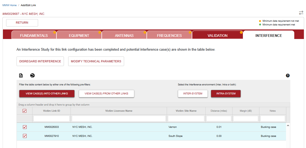Click Disregard Interference button

coord(40,61)
